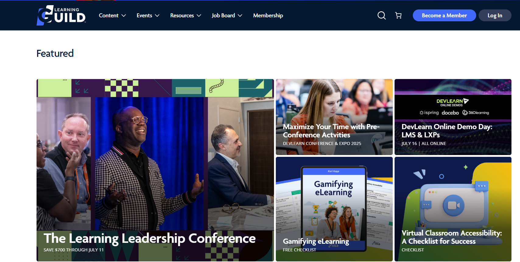Open the Content menu label

(109, 16)
